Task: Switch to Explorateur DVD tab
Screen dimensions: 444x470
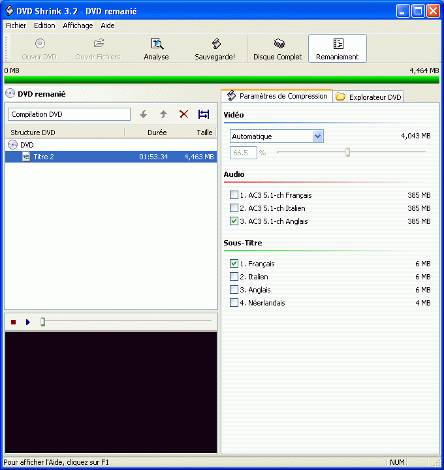Action: click(x=368, y=97)
